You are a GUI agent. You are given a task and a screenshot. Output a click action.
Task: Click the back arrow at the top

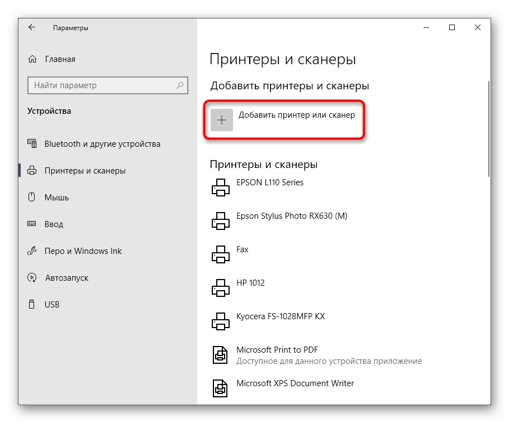coord(31,27)
